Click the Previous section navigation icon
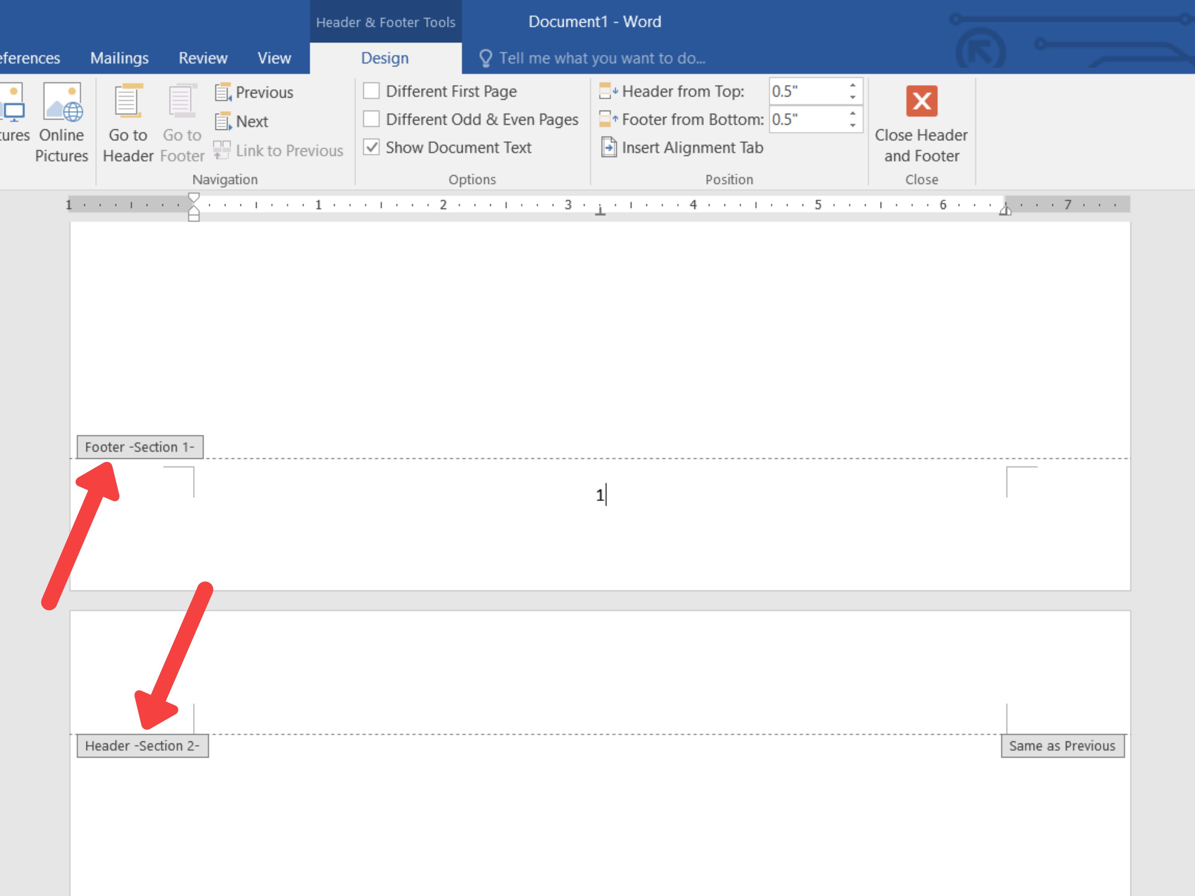Viewport: 1195px width, 896px height. tap(223, 92)
